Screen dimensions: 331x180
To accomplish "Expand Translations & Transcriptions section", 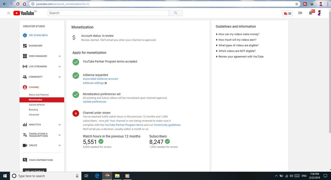I will 60,135.
